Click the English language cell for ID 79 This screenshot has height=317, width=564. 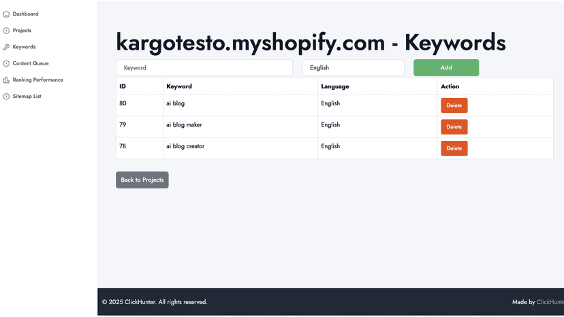click(x=377, y=127)
